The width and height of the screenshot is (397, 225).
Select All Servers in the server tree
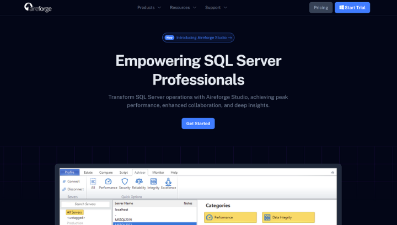pyautogui.click(x=74, y=212)
